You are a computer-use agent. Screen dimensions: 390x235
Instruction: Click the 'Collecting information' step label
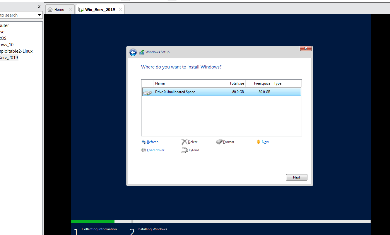coord(99,229)
